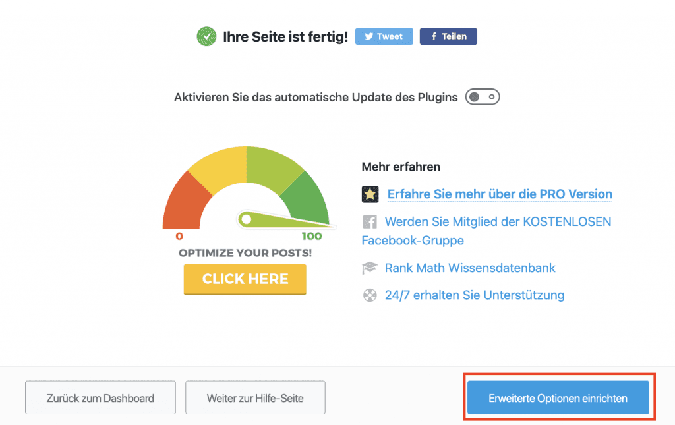Image resolution: width=675 pixels, height=425 pixels.
Task: Click the Facebook f icon on Teilen
Action: tap(434, 36)
